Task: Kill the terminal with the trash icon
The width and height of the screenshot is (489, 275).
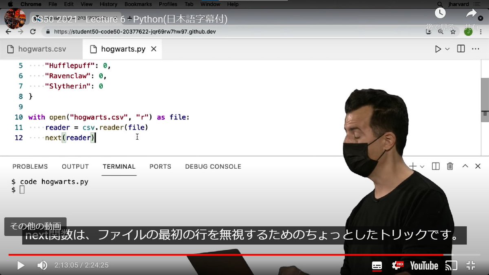Action: [450, 166]
